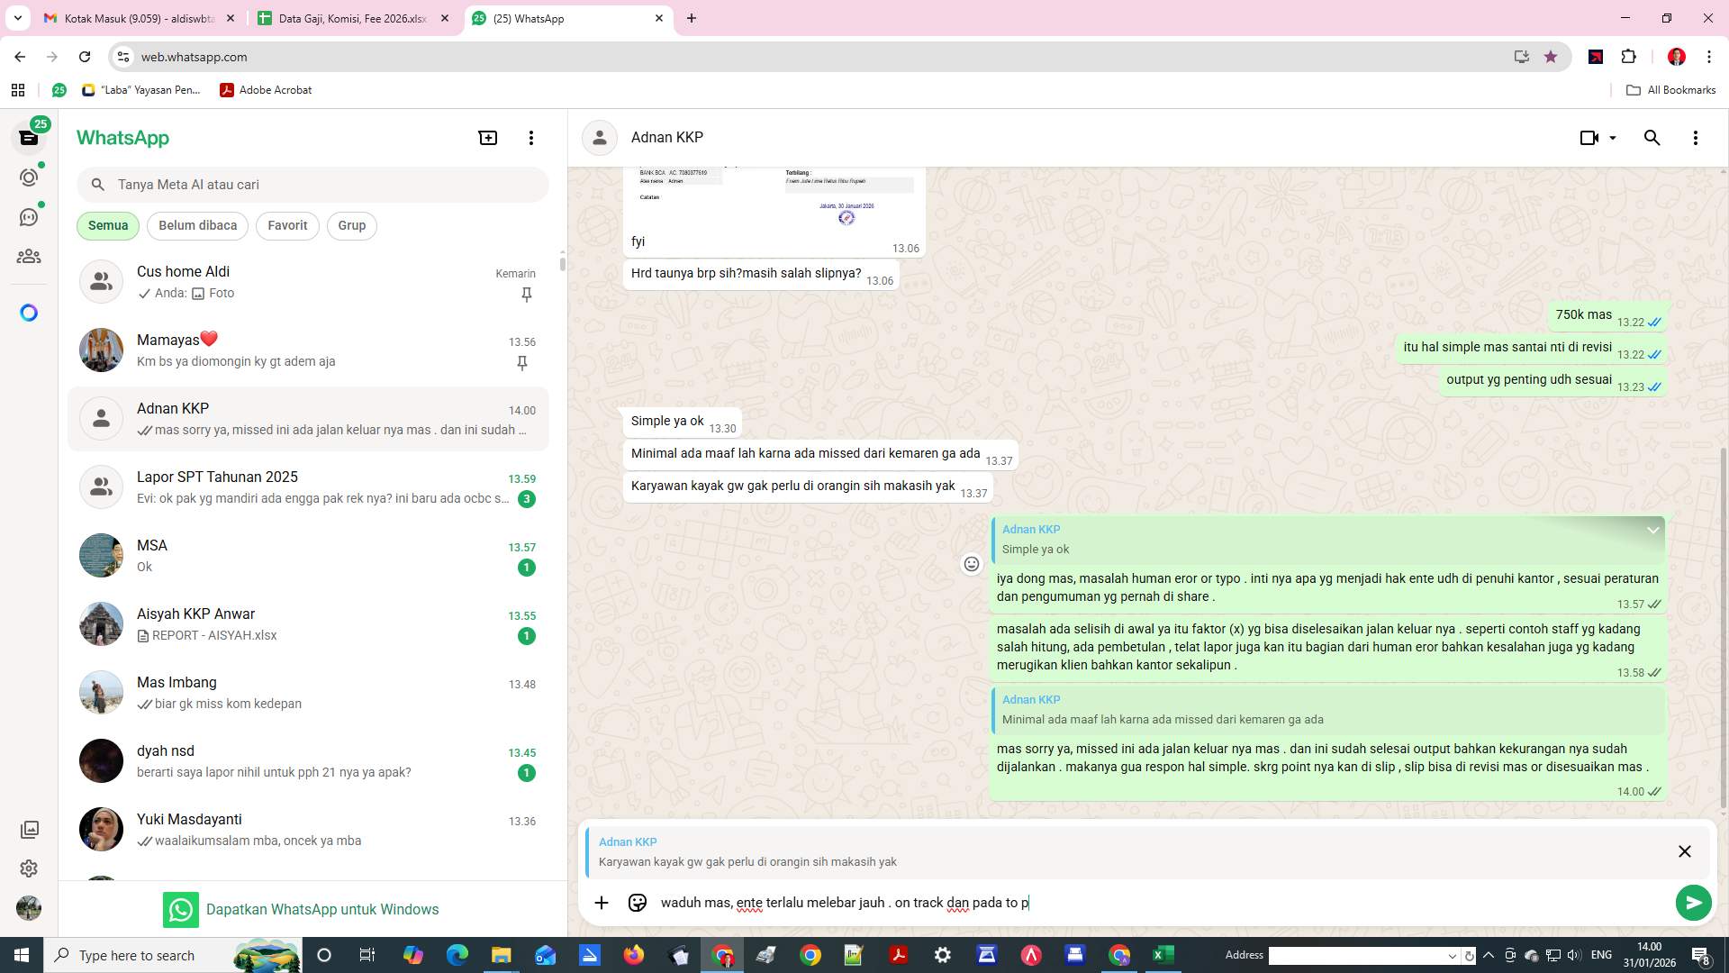Enable the "Belum dibaca" filter
Image resolution: width=1729 pixels, height=973 pixels.
coord(197,225)
